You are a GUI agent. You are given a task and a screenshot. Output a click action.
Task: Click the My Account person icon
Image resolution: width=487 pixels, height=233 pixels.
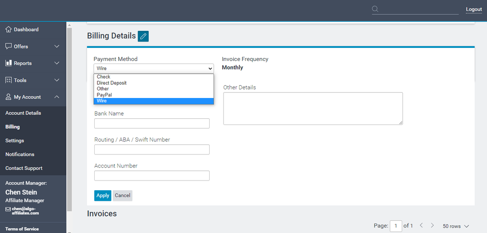pos(9,97)
